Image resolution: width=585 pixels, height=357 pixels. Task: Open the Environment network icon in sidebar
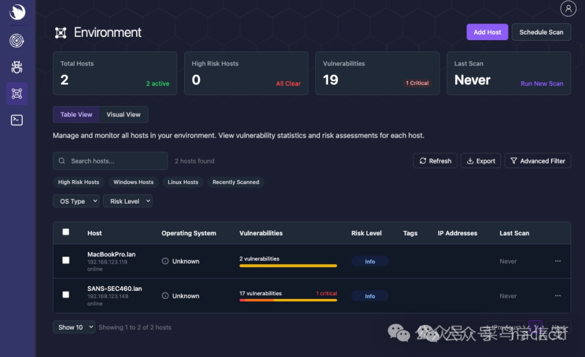pos(16,93)
